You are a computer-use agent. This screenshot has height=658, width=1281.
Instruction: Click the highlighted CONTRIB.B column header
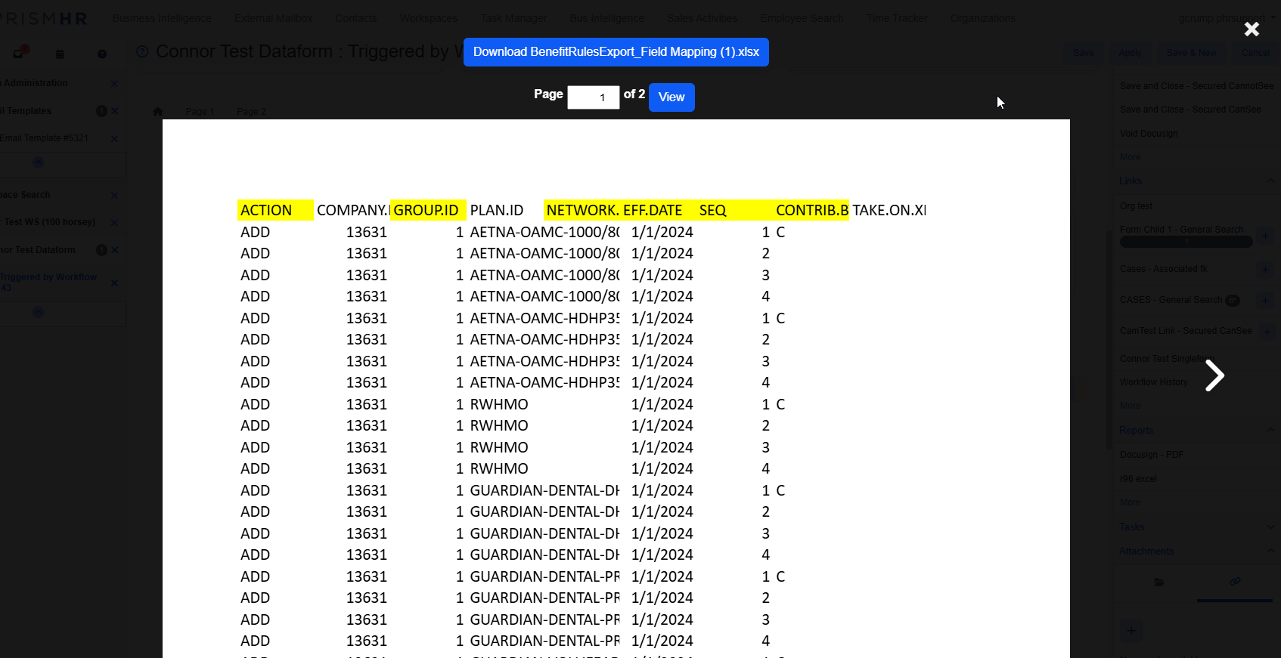click(x=812, y=210)
